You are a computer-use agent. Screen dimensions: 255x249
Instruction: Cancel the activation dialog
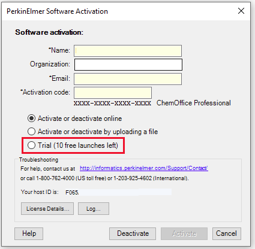coord(227,233)
